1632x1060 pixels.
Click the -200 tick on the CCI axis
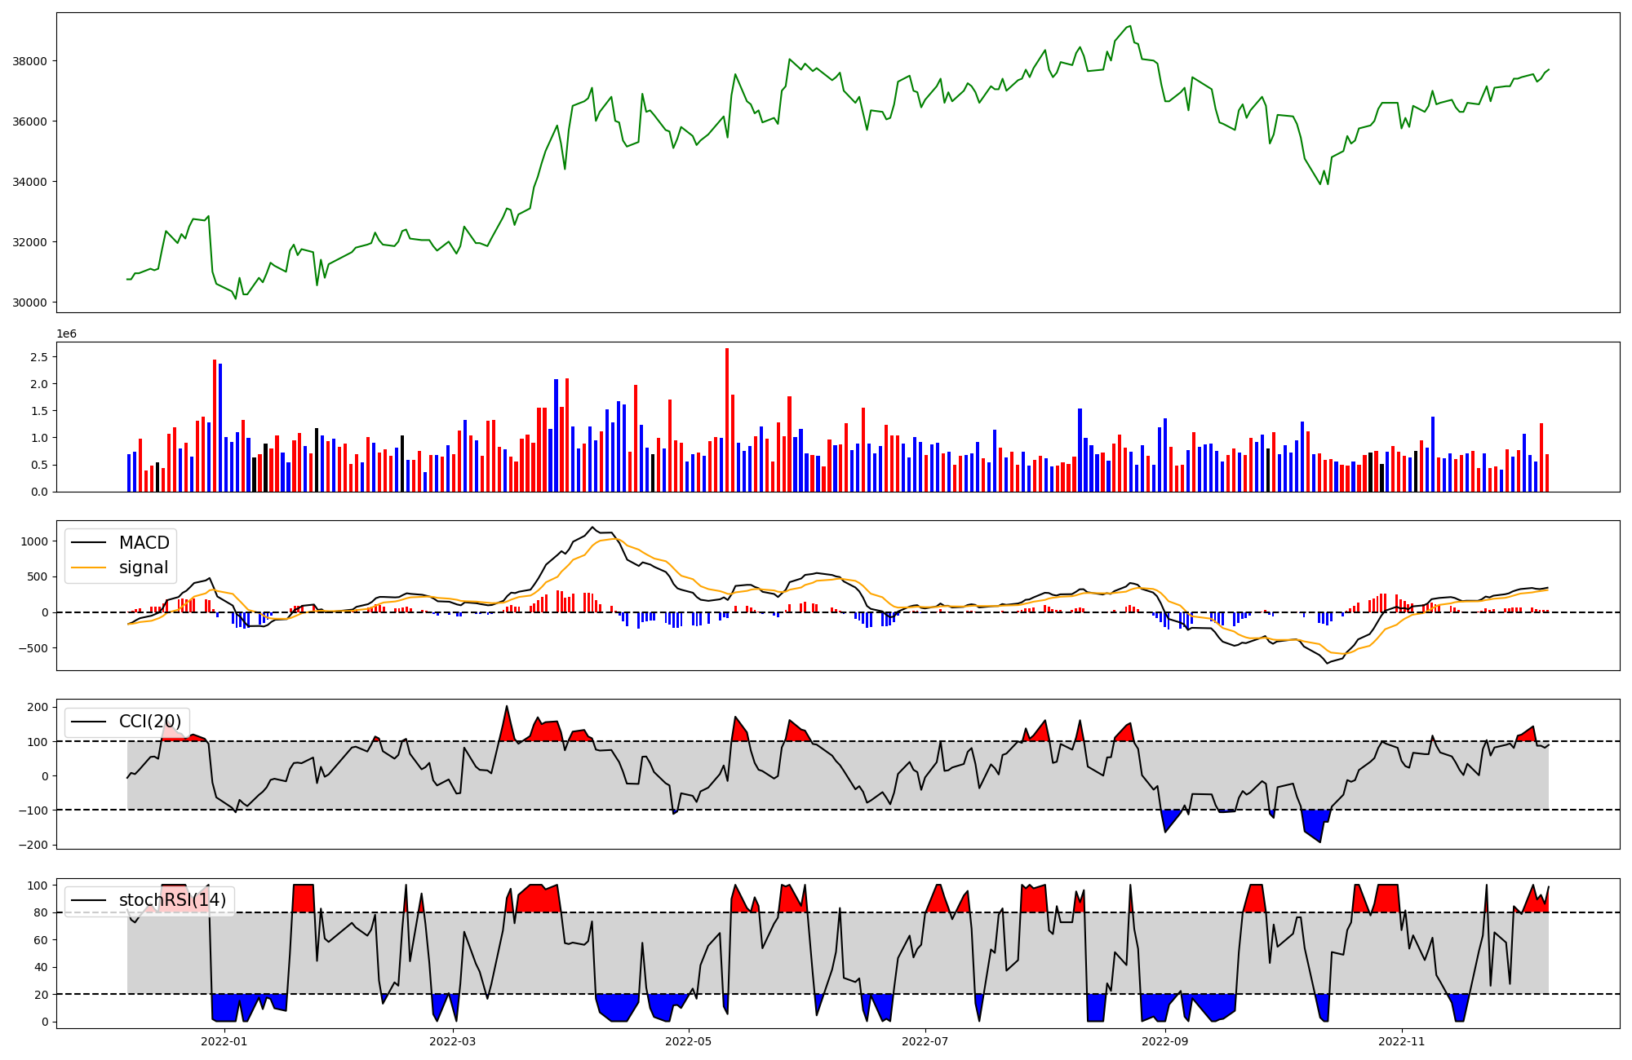tap(33, 845)
